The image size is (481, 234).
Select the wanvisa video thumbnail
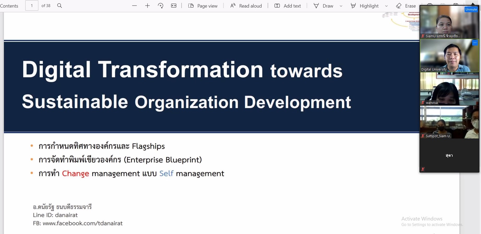[x=449, y=89]
